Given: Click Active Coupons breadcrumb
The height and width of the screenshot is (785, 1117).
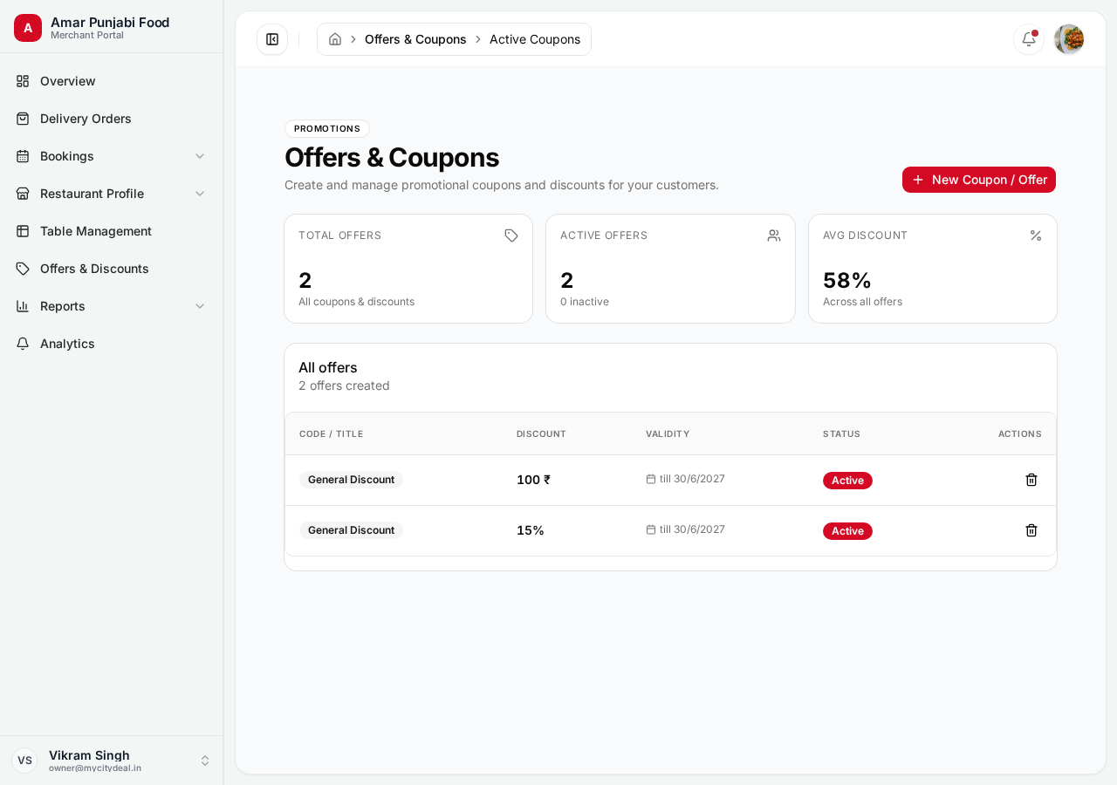Looking at the screenshot, I should tap(535, 39).
